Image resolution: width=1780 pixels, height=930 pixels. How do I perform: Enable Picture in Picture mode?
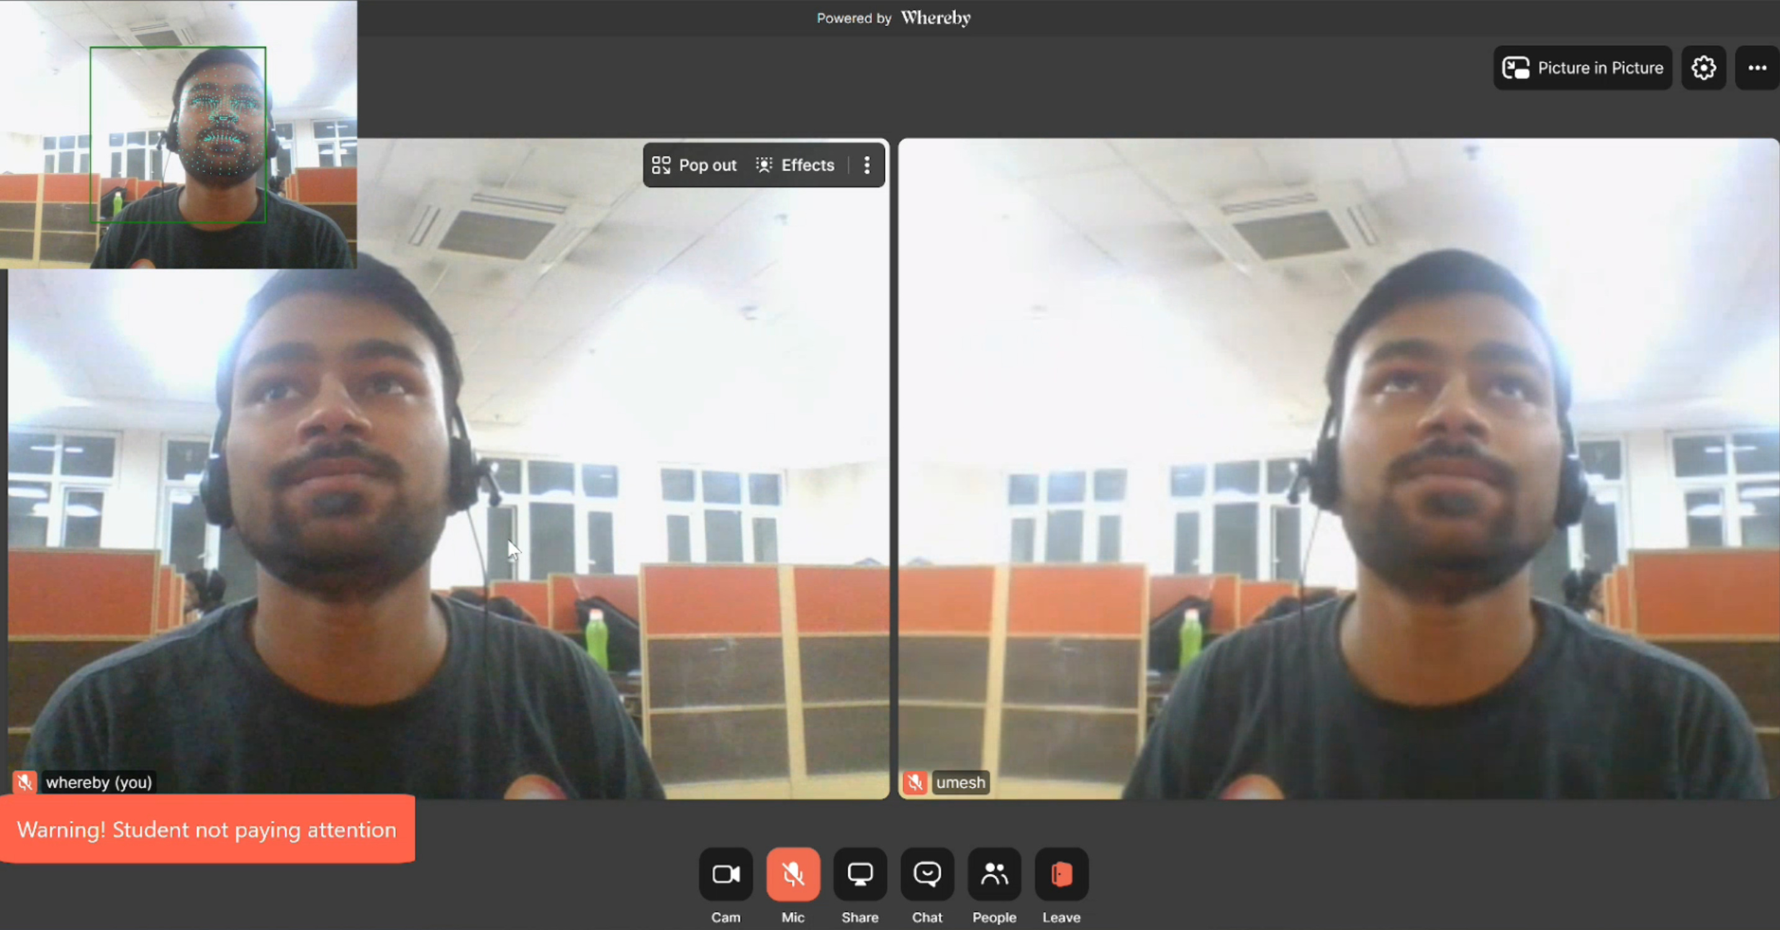1583,68
